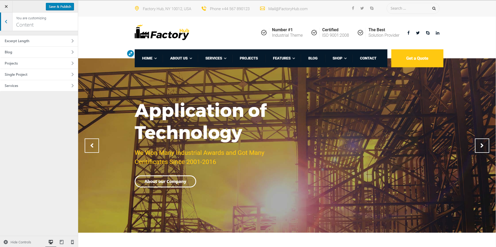
Task: Go to previous slide arrow
Action: [x=92, y=145]
